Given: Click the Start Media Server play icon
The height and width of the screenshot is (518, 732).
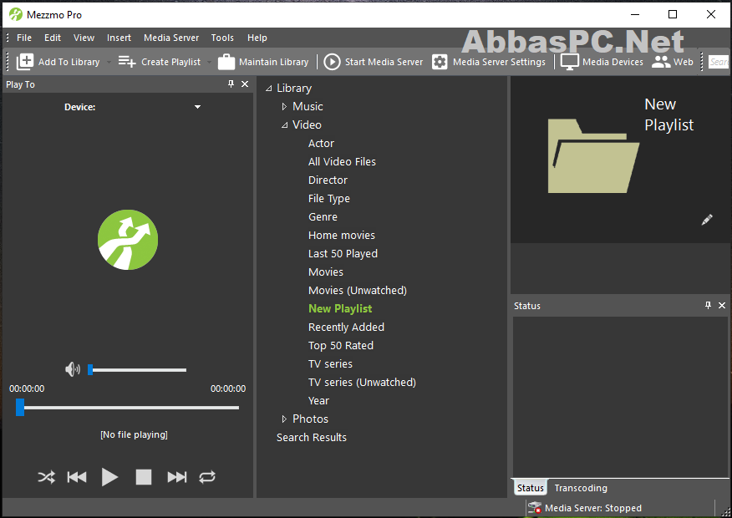Looking at the screenshot, I should click(x=332, y=62).
